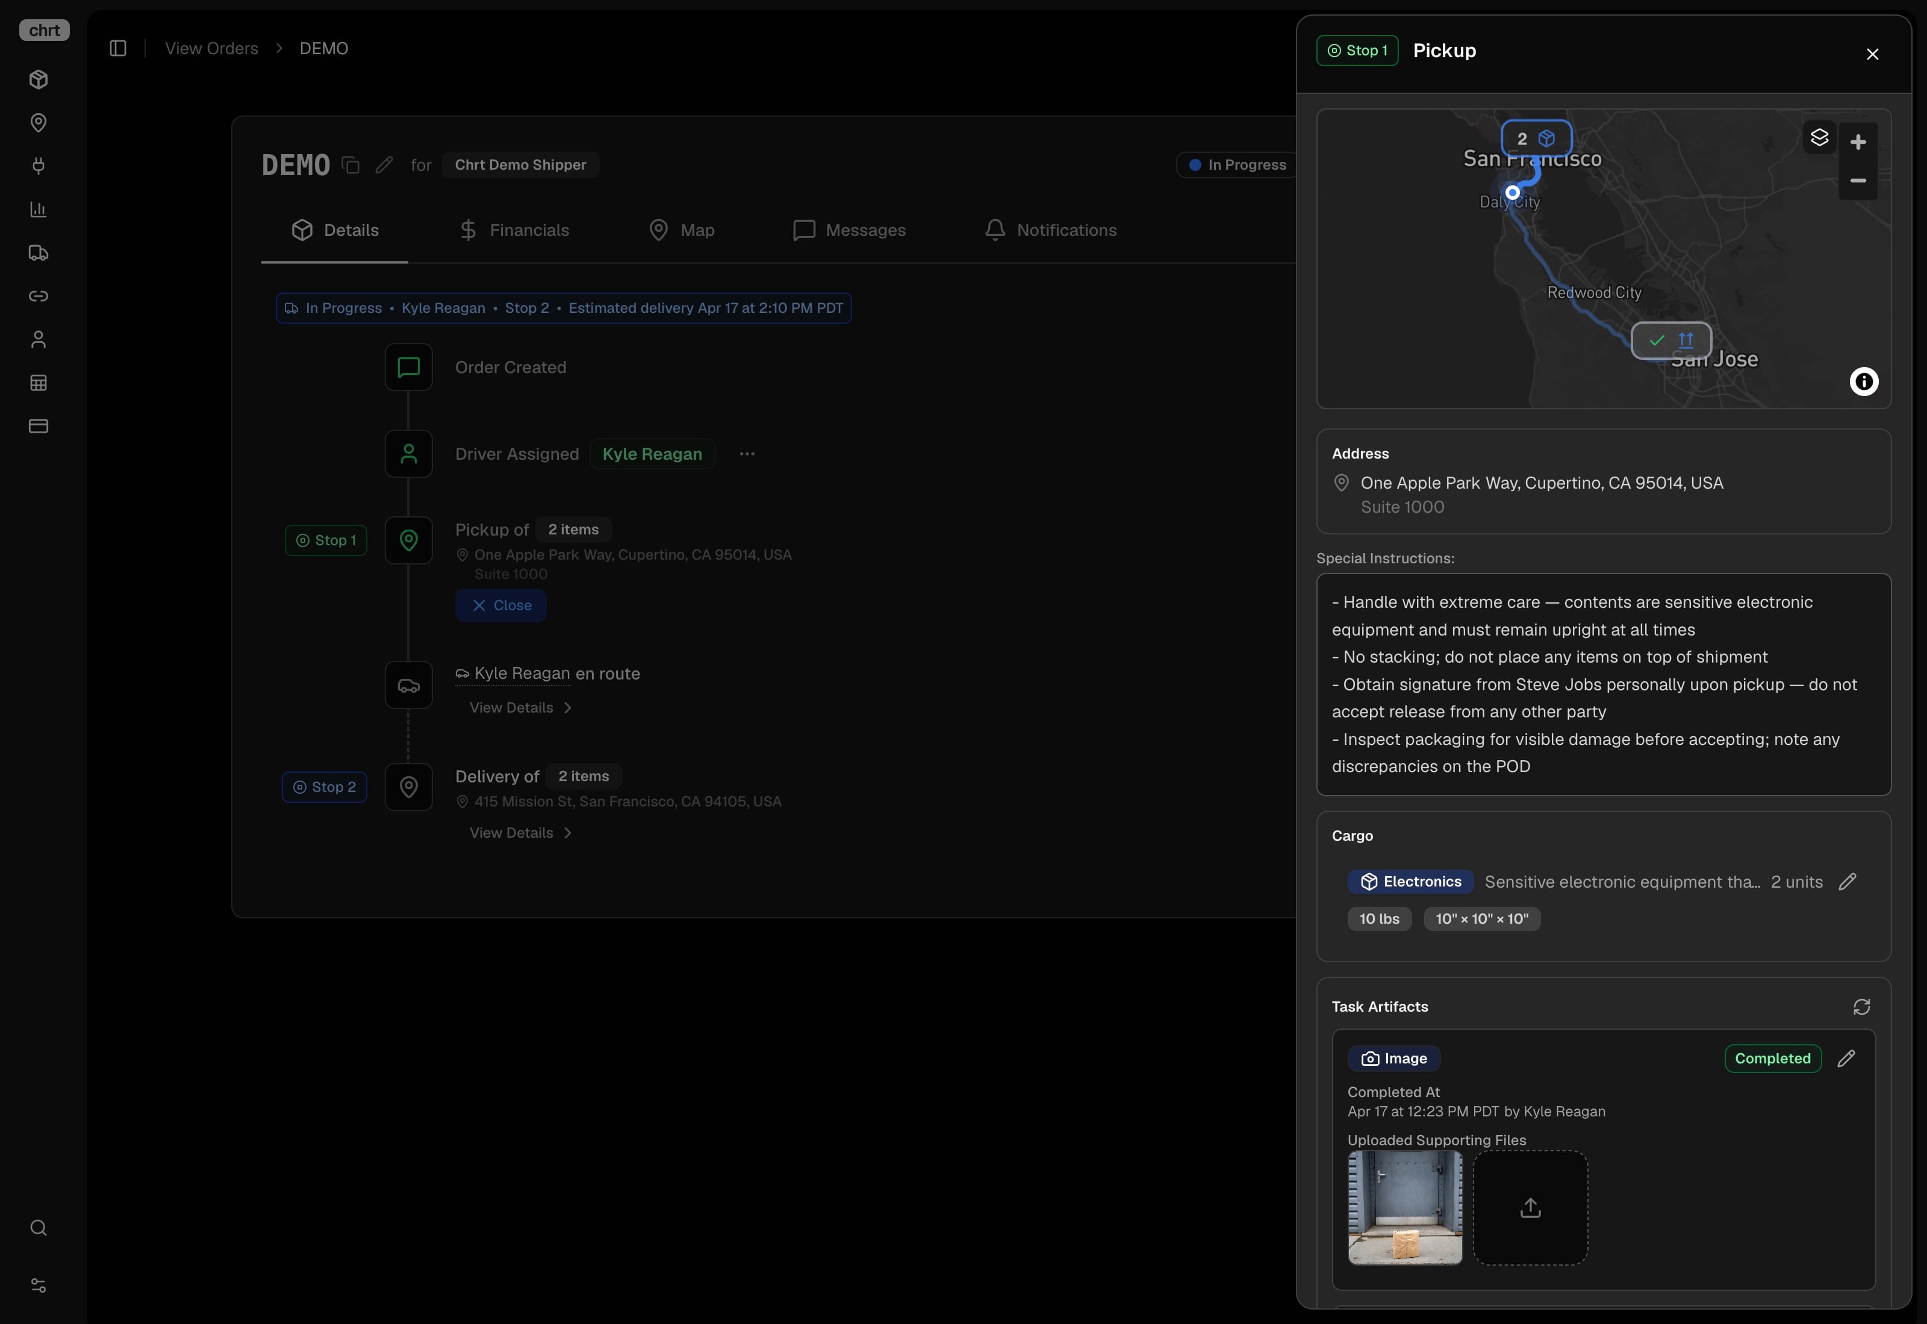This screenshot has height=1324, width=1927.
Task: Open the Orders package icon in sidebar
Action: click(38, 79)
